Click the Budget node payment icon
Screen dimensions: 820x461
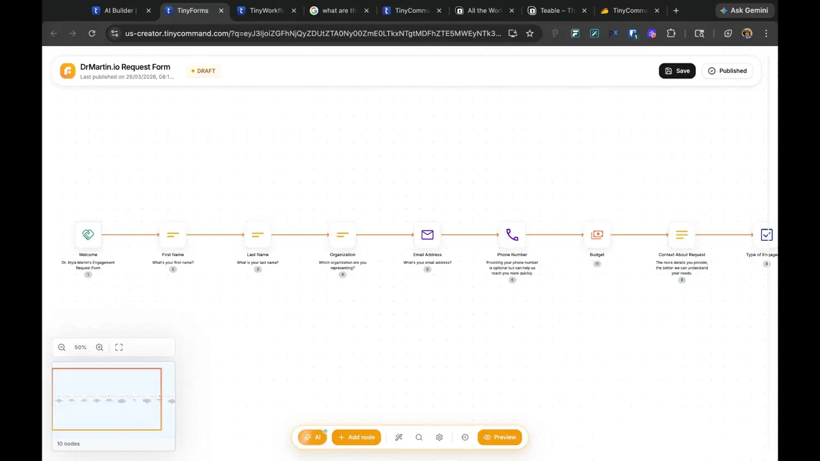(x=596, y=234)
